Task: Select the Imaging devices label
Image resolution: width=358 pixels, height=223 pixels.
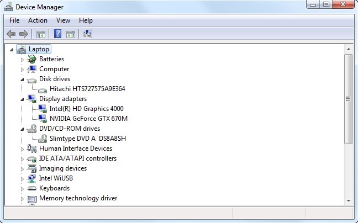Action: click(63, 168)
